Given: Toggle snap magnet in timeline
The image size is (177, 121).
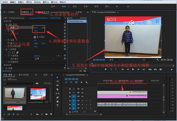Looking at the screenshot, I should 71,82.
